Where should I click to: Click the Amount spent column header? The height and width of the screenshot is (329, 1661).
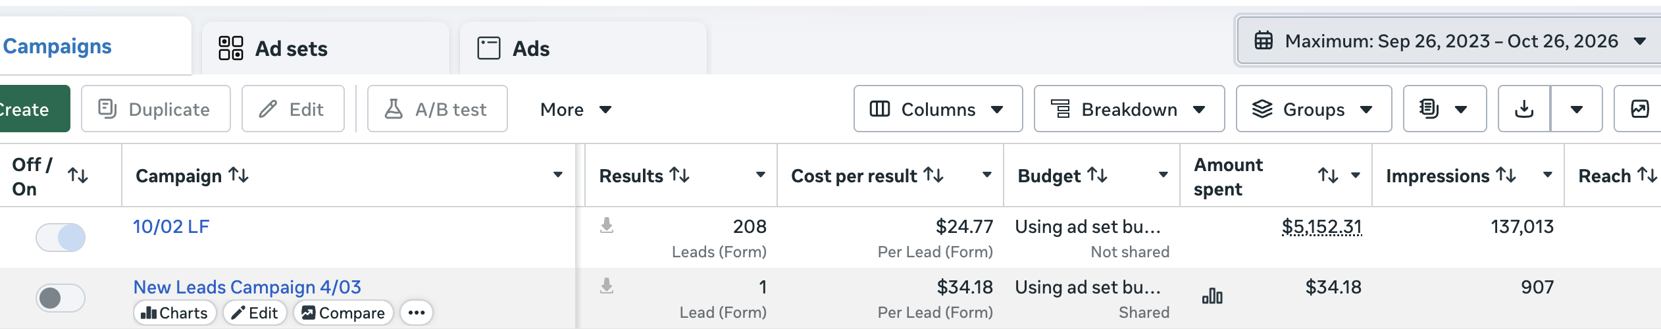[1228, 176]
